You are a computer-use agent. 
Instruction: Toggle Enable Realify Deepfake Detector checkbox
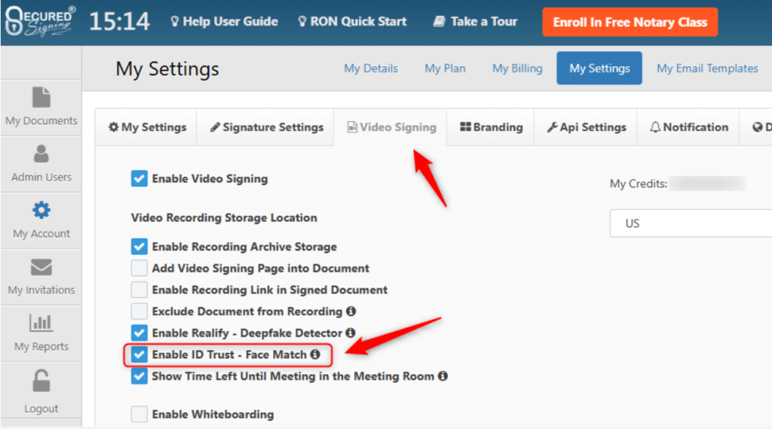[x=139, y=333]
